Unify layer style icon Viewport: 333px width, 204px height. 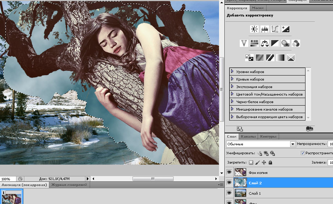click(273, 153)
